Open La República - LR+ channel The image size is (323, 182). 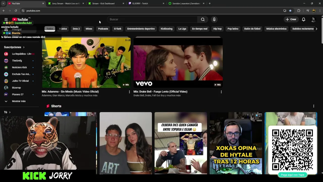point(19,54)
